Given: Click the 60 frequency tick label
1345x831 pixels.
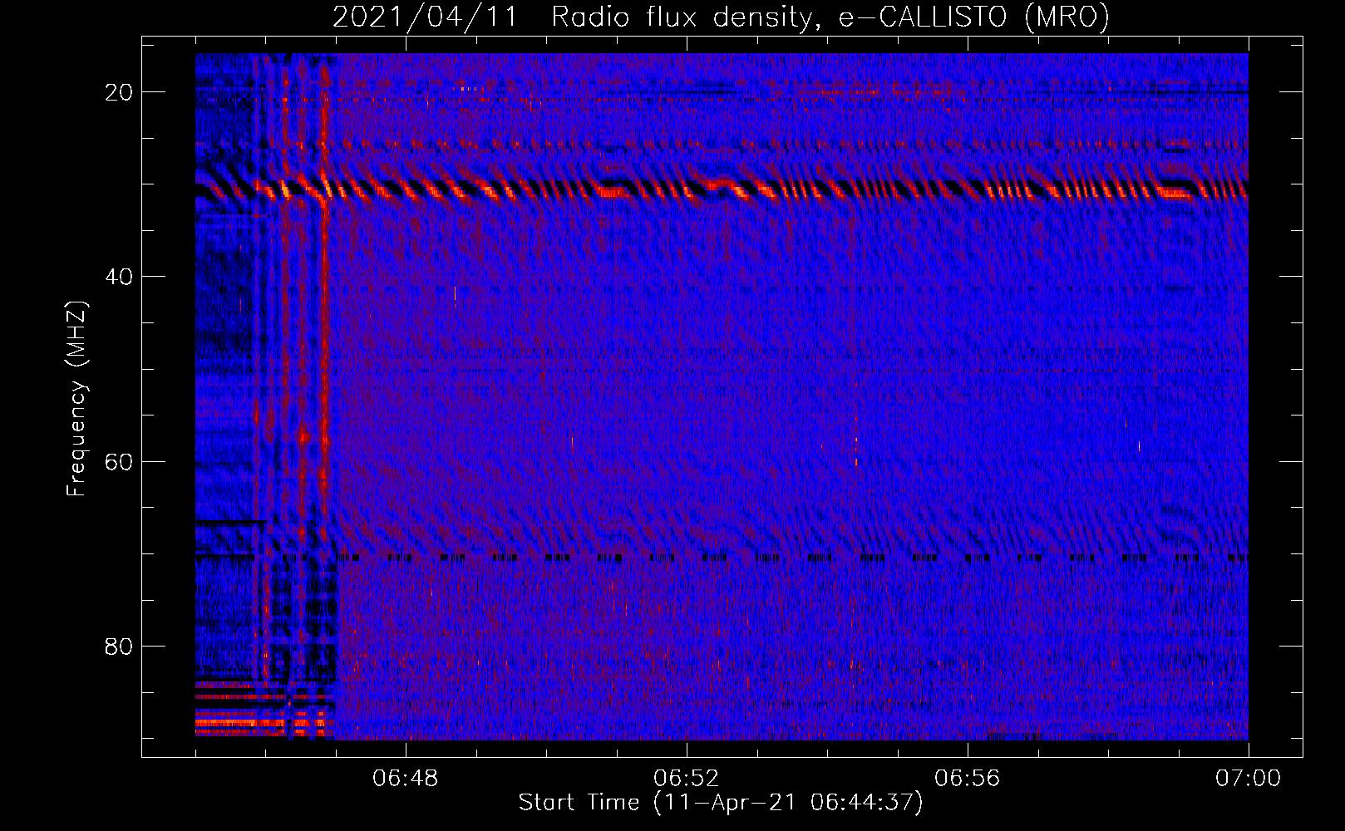Looking at the screenshot, I should click(x=119, y=461).
